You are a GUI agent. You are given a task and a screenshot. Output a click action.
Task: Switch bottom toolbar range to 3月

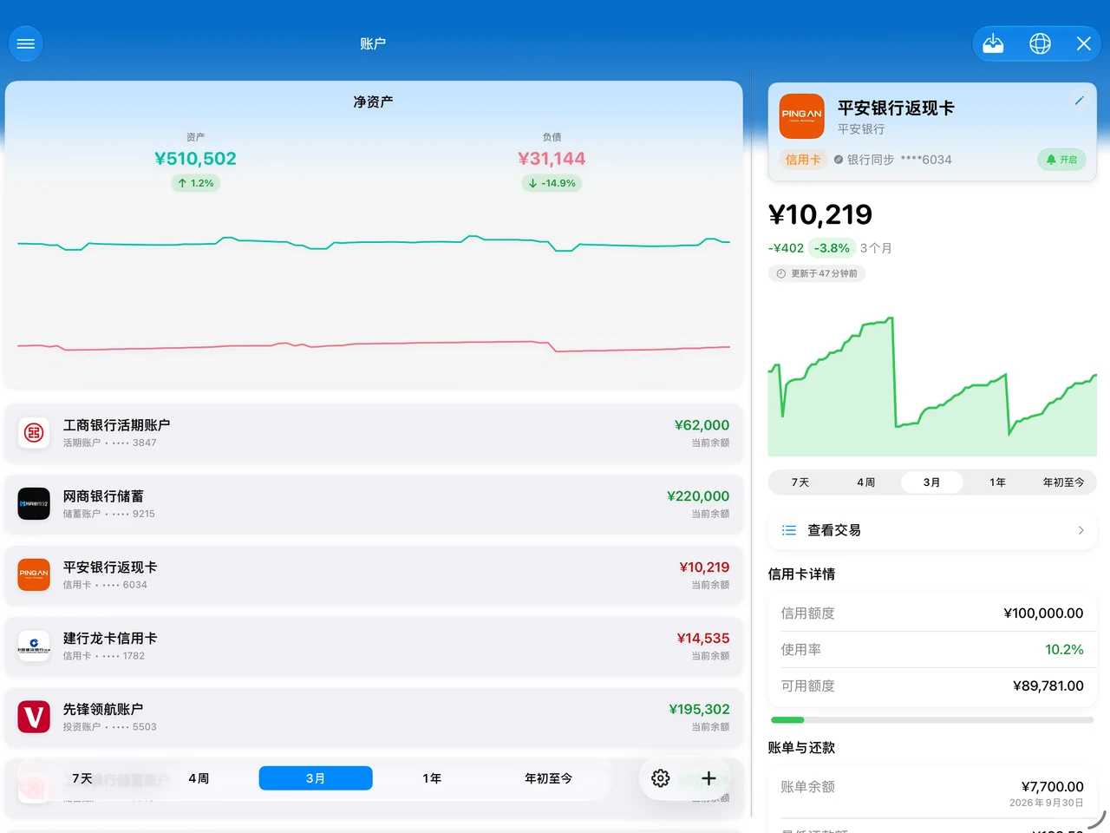tap(316, 778)
